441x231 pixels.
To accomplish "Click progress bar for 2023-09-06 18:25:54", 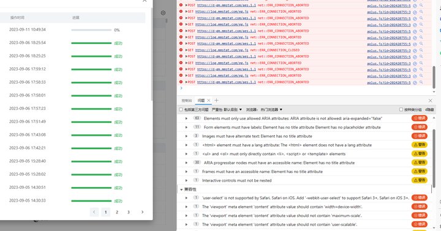I will click(x=91, y=43).
